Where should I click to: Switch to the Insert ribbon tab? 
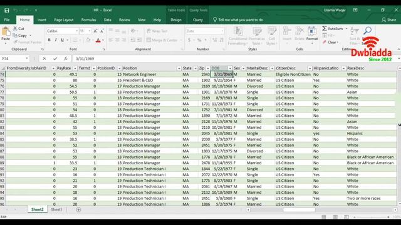tap(42, 19)
